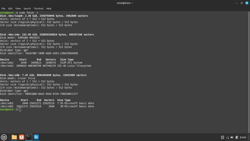Click disk identifier 5B901B88-0AA3-45AA-87A4-796E400CC277
The height and width of the screenshot is (141, 250).
click(x=51, y=94)
